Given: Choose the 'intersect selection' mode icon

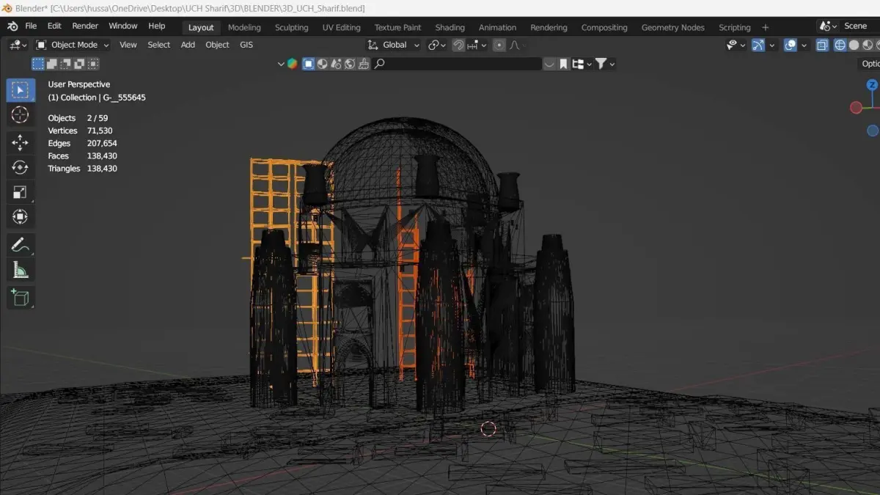Looking at the screenshot, I should pyautogui.click(x=92, y=64).
